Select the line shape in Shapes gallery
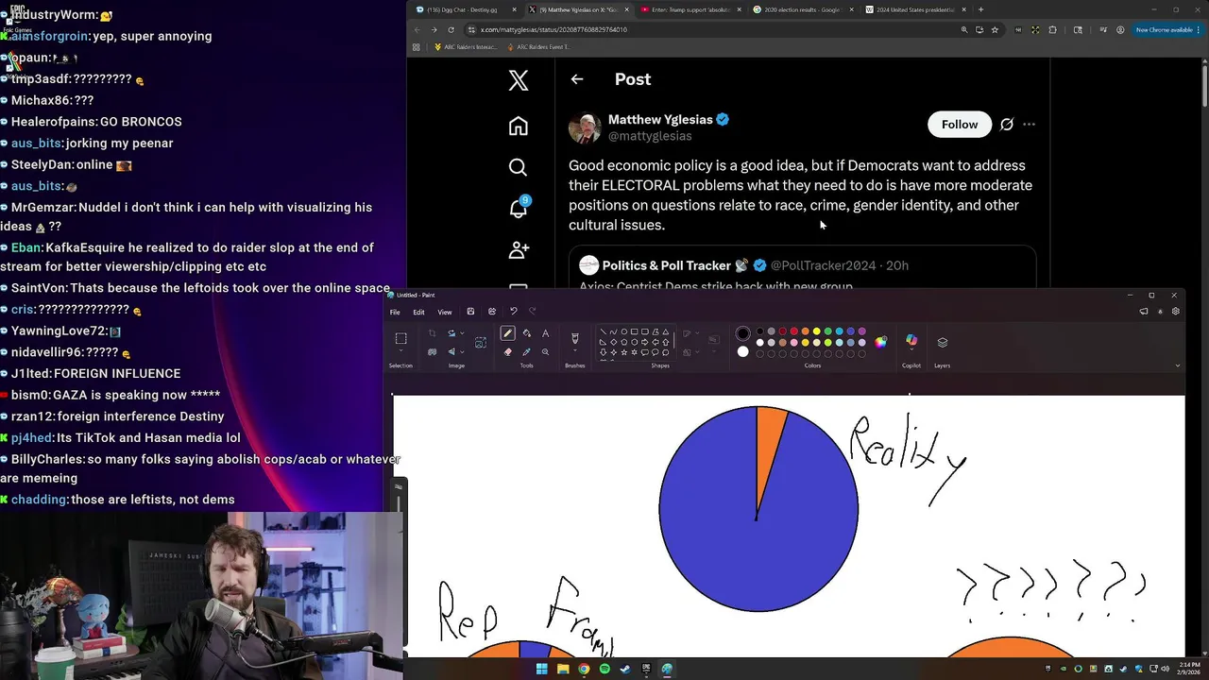 (x=603, y=332)
